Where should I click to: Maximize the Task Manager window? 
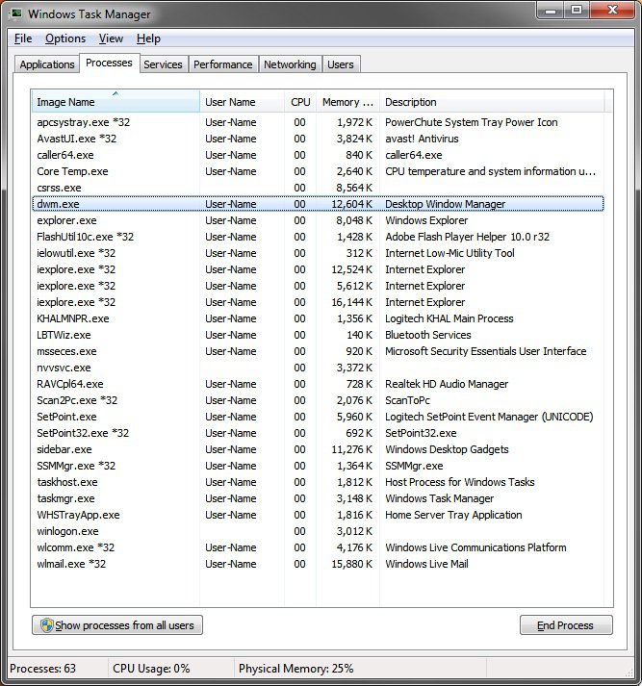[577, 10]
